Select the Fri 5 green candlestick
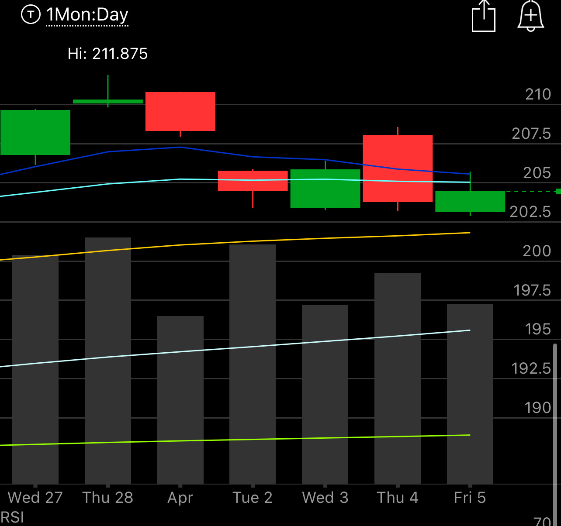The height and width of the screenshot is (526, 561). [x=470, y=202]
